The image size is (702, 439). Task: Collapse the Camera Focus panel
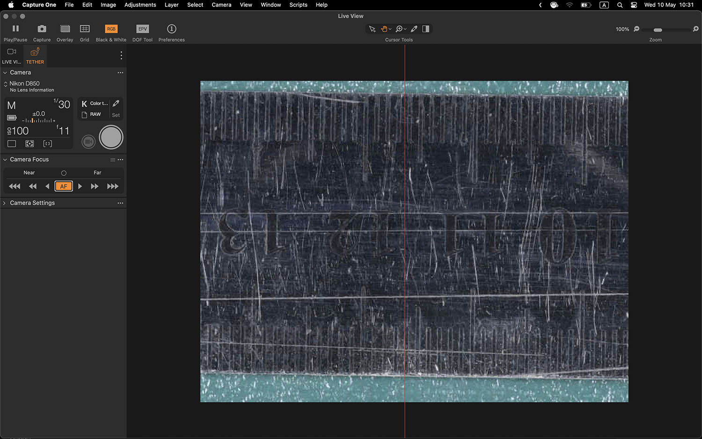click(5, 160)
